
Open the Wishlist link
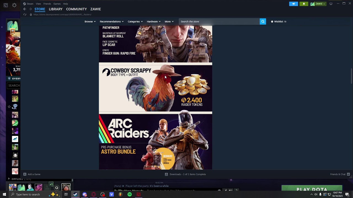(x=279, y=21)
